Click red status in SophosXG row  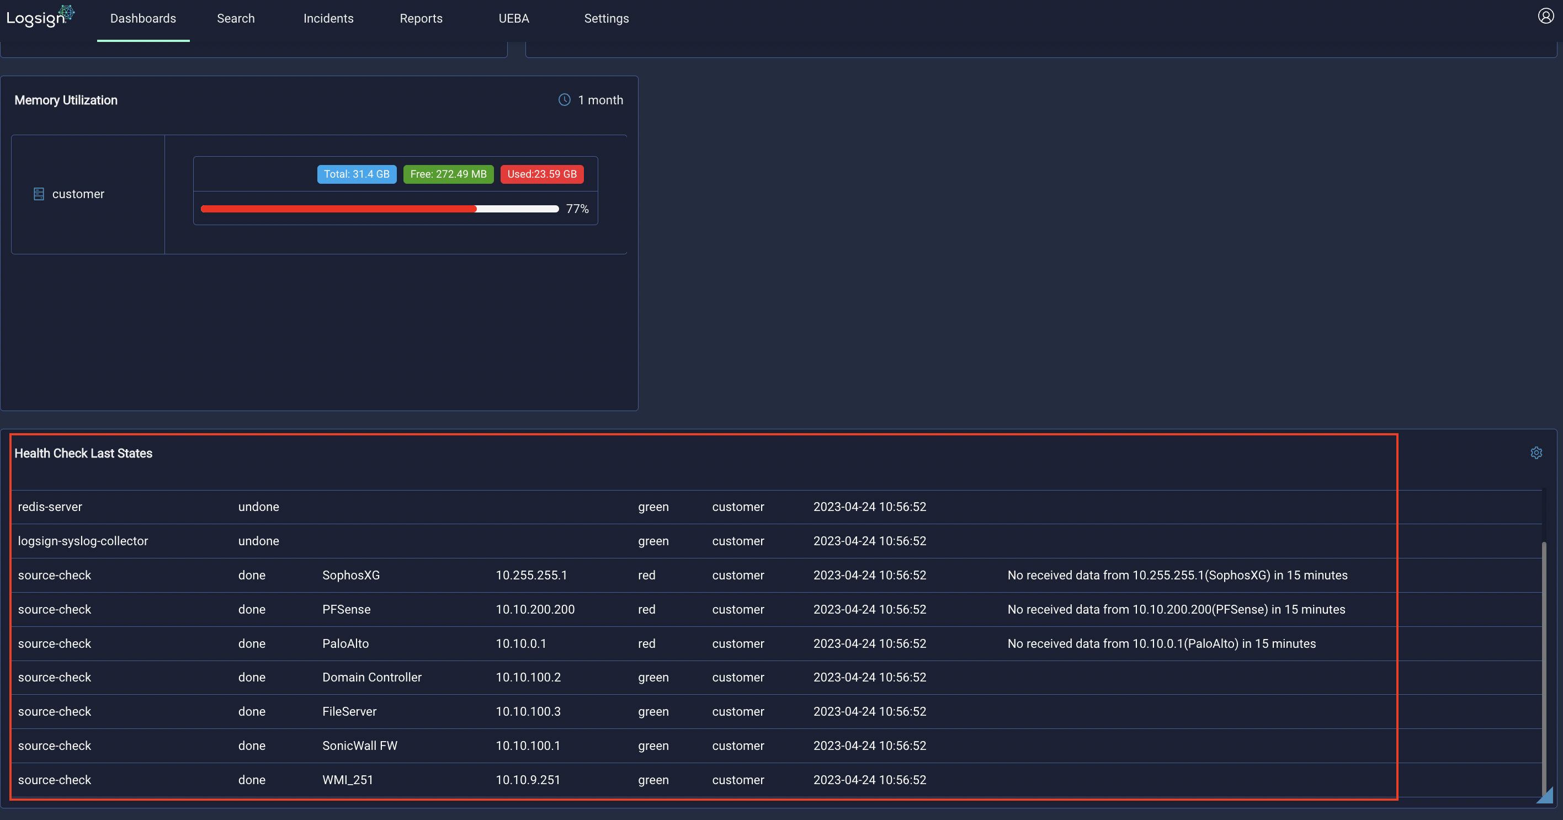click(647, 575)
